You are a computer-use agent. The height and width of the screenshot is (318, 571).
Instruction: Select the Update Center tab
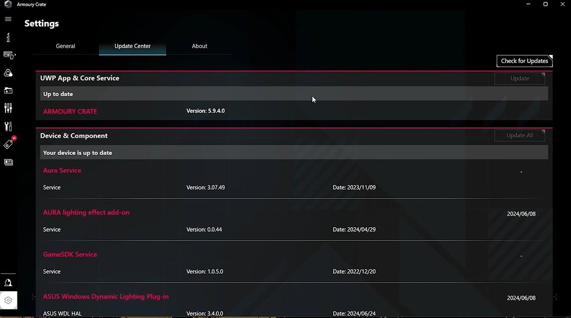[133, 46]
